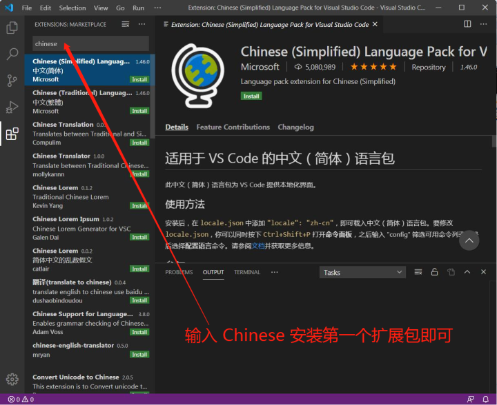Split the editor to the right

[467, 24]
